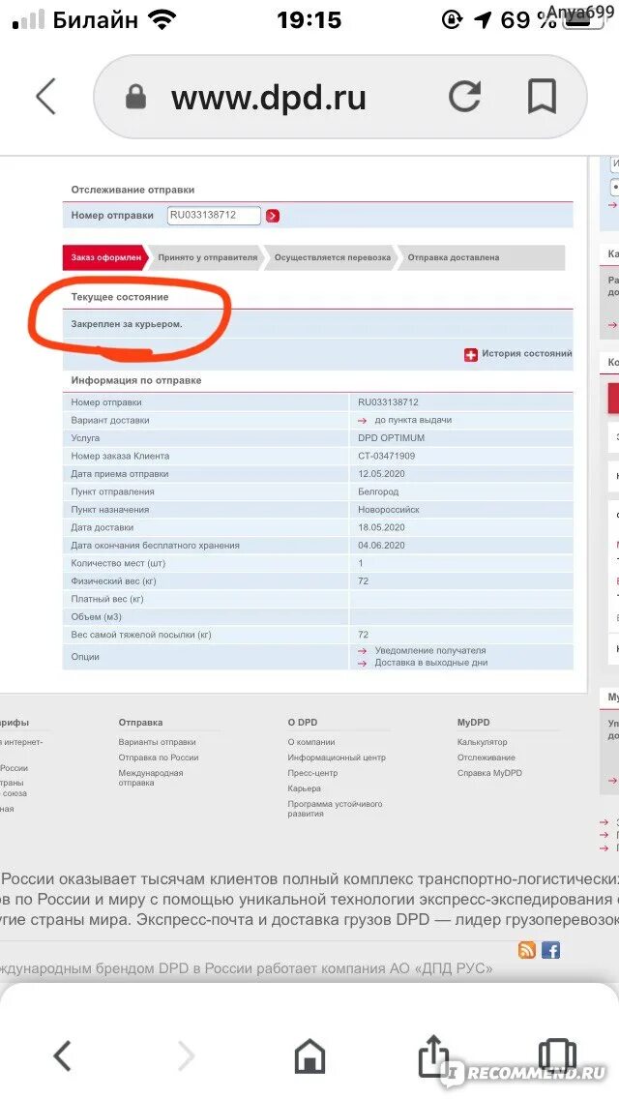
Task: Select the DPD OPTIMUM service value
Action: pos(391,437)
